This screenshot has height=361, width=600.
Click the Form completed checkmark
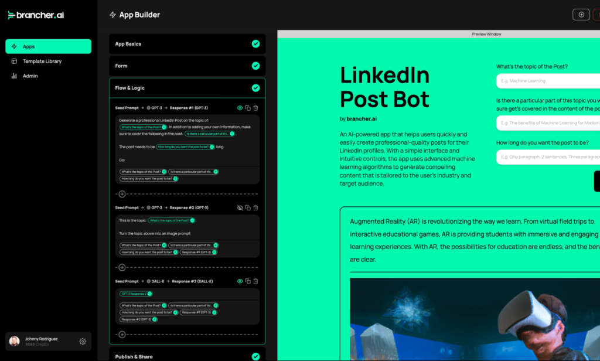[x=255, y=66]
